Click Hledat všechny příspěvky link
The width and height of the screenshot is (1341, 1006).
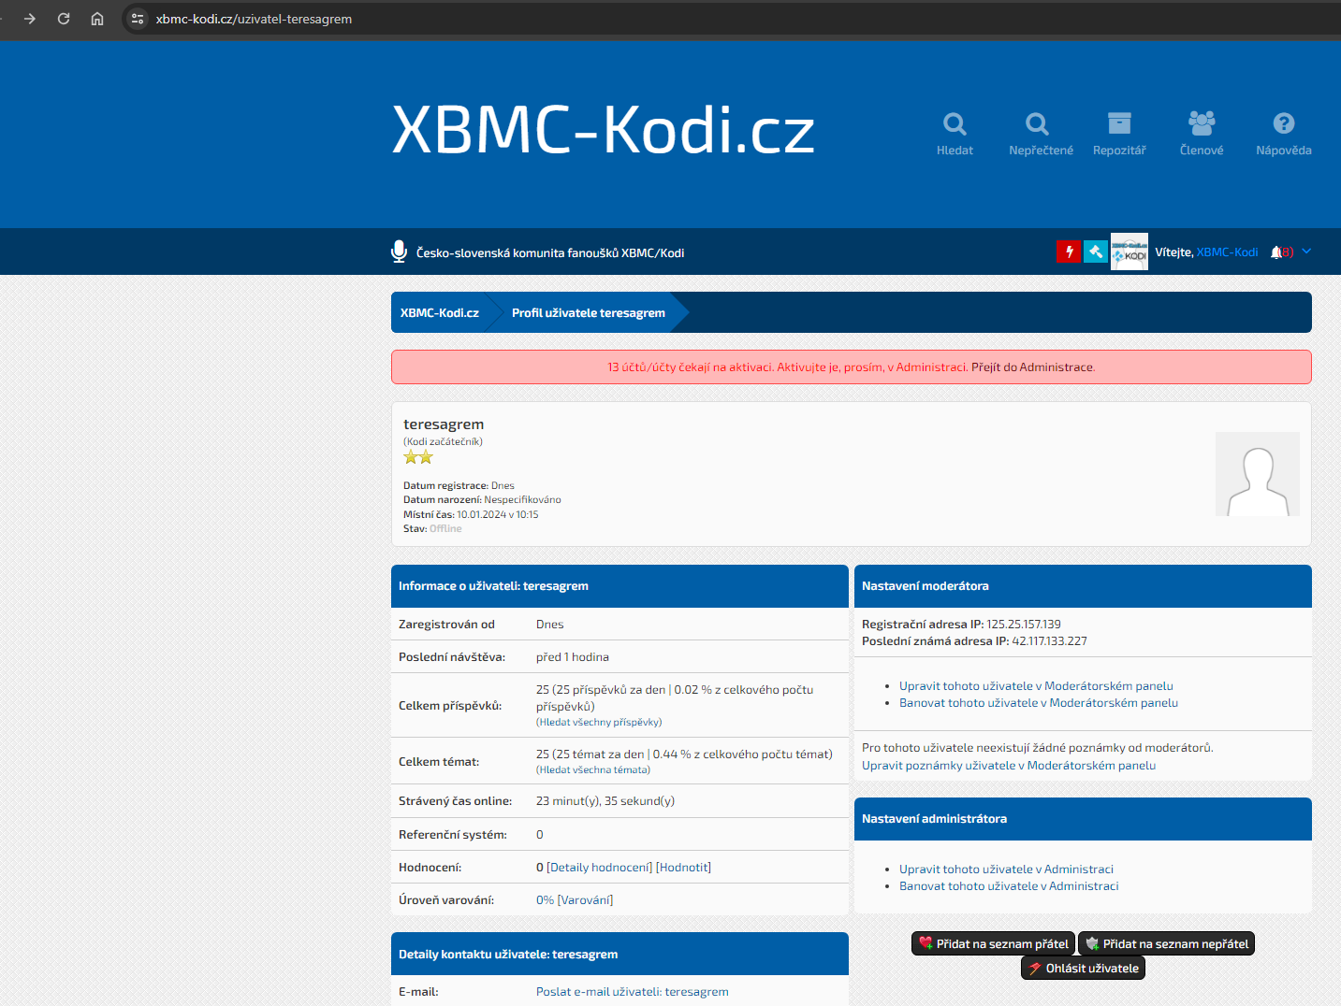(x=599, y=722)
